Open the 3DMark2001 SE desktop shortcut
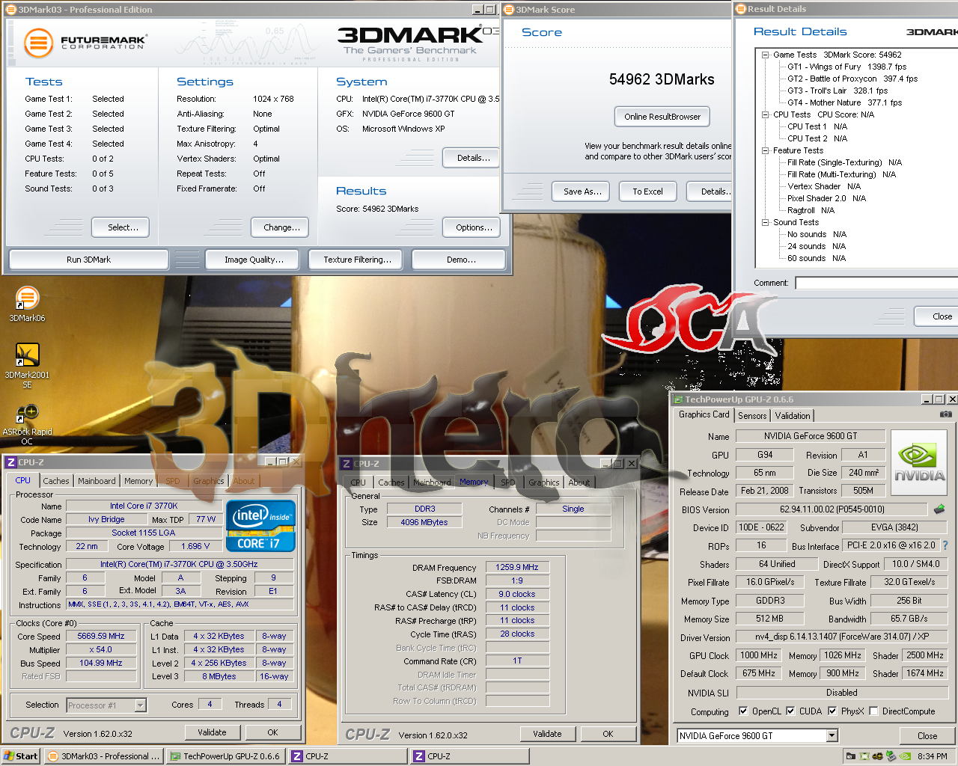 27,364
